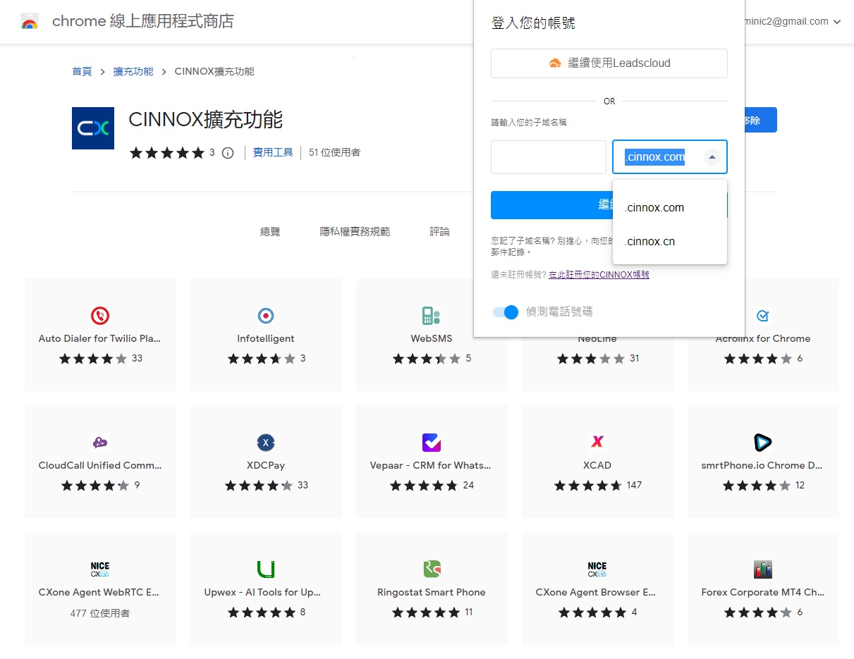
Task: Open Acrolinx for Chrome extension icon
Action: click(x=762, y=316)
